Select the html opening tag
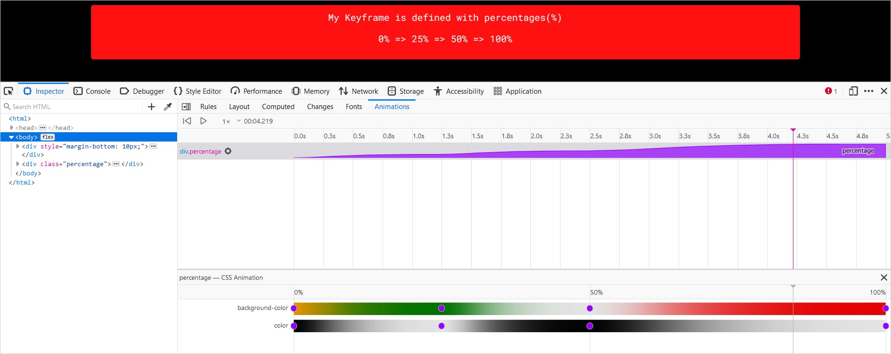The width and height of the screenshot is (891, 354). pos(20,119)
